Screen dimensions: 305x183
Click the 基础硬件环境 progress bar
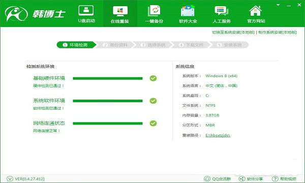(x=108, y=78)
